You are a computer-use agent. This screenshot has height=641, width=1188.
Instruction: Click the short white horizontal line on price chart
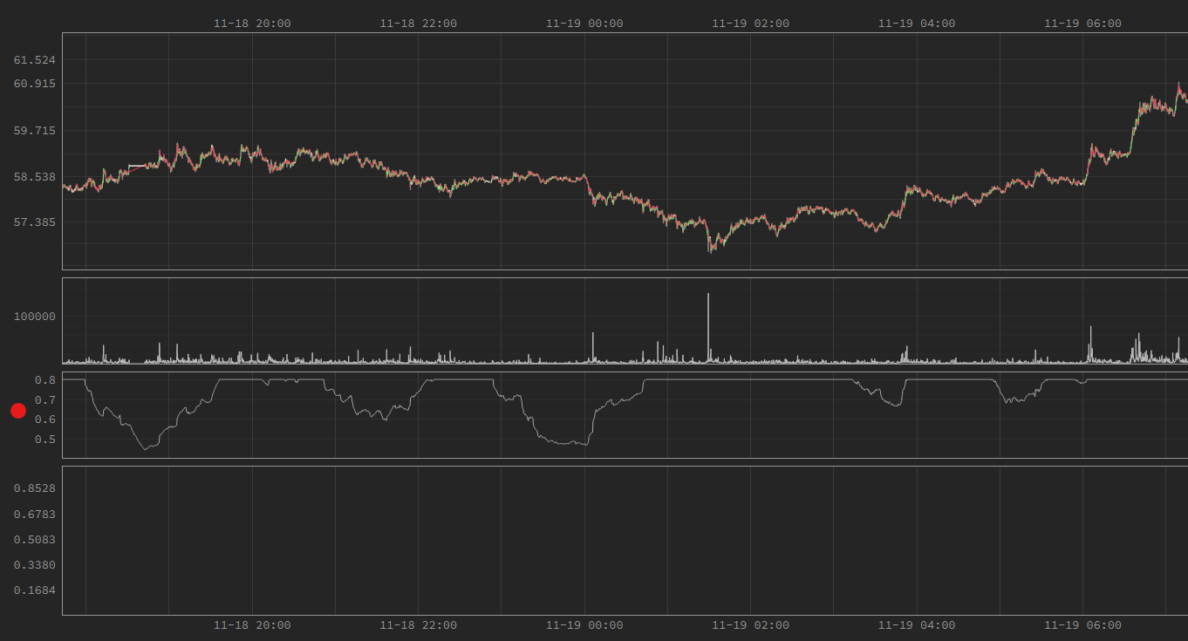[x=137, y=166]
